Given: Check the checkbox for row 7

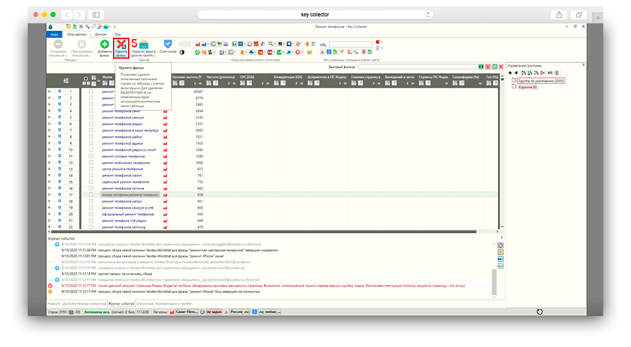Looking at the screenshot, I should (91, 130).
